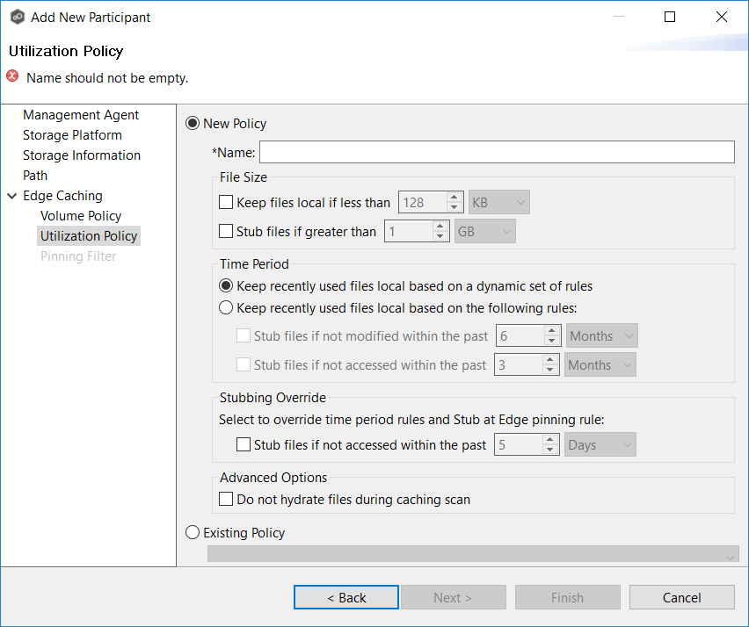Open the GB size unit dropdown

click(x=485, y=232)
